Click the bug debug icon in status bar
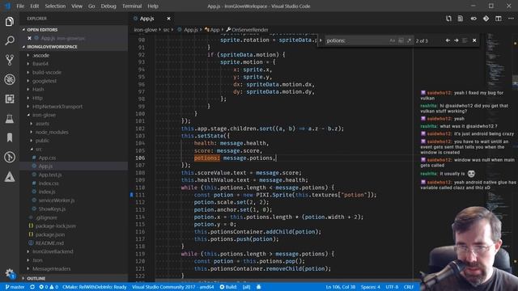Screen dimensions: 518x291 click(259, 287)
